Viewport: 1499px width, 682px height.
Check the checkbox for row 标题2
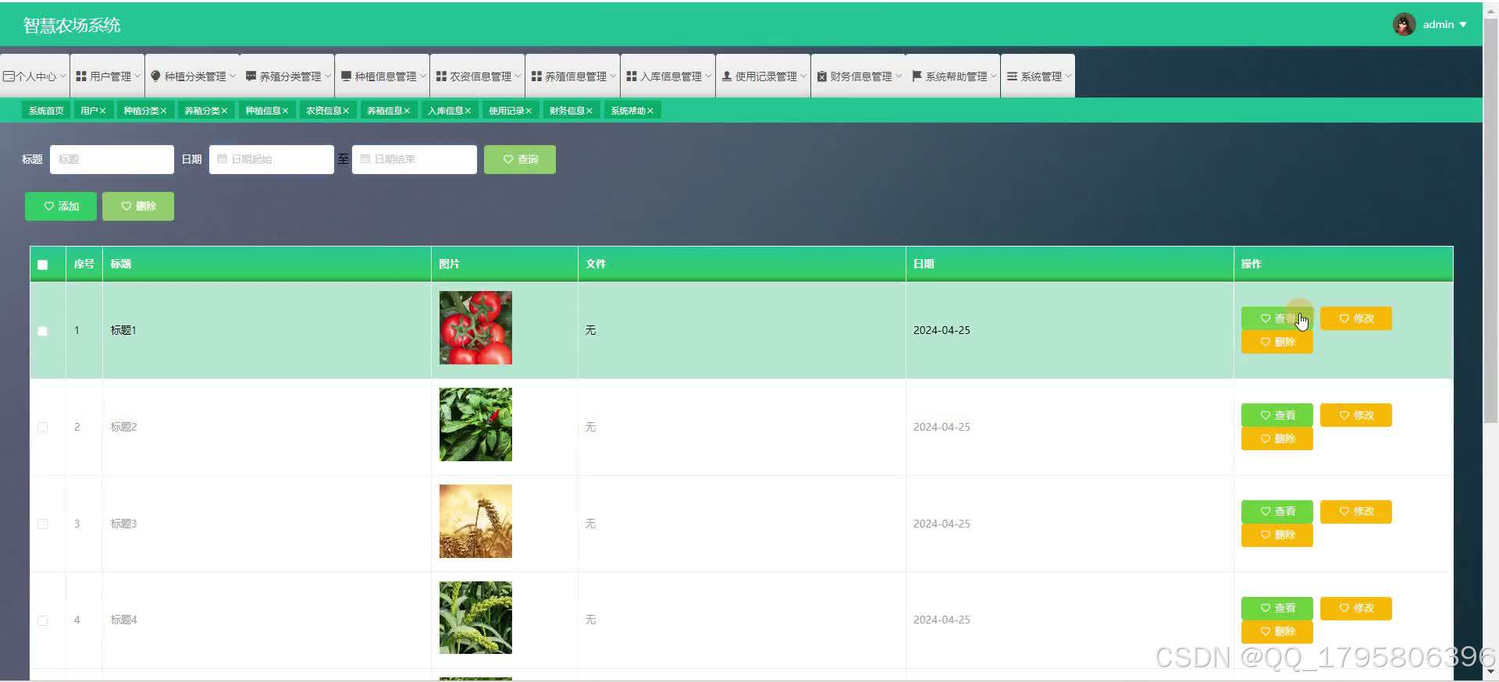(43, 428)
